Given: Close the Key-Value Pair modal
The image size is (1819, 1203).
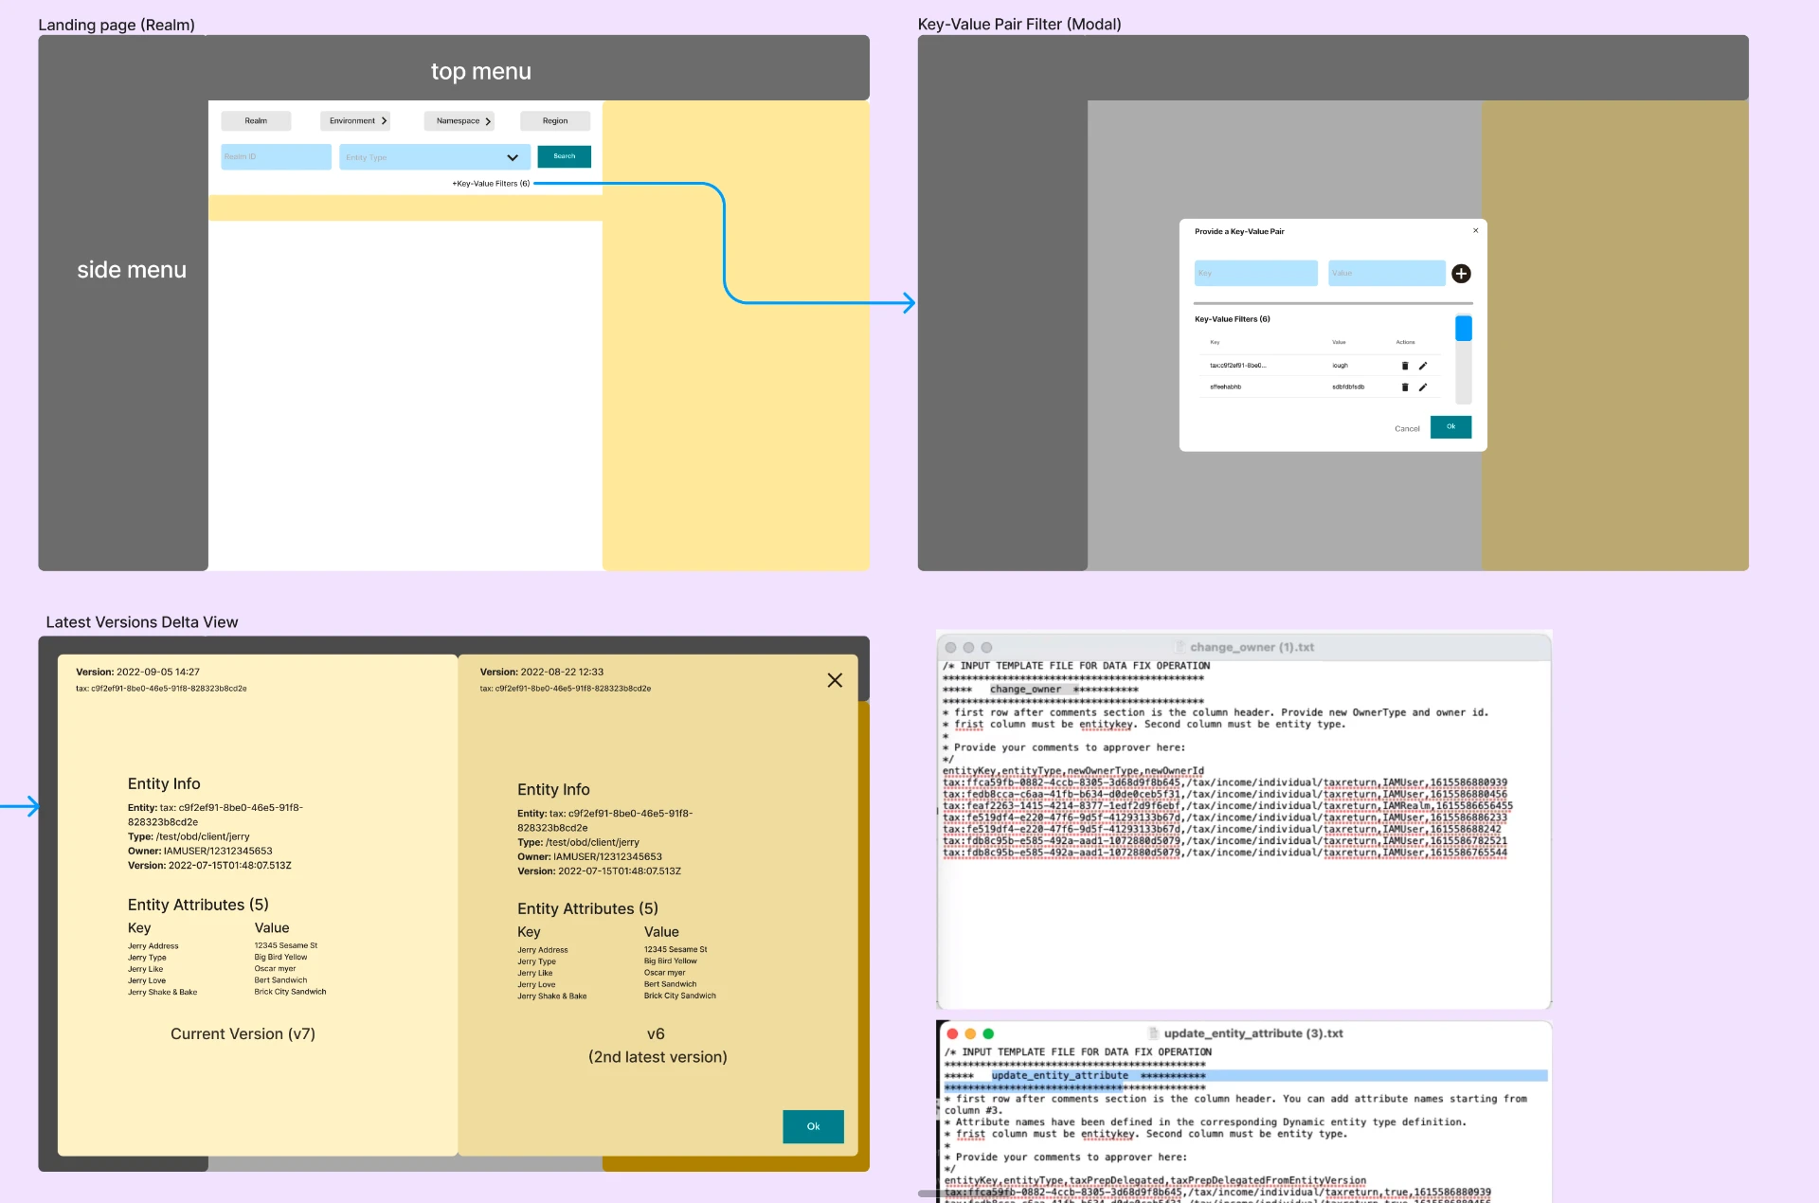Looking at the screenshot, I should (x=1475, y=230).
